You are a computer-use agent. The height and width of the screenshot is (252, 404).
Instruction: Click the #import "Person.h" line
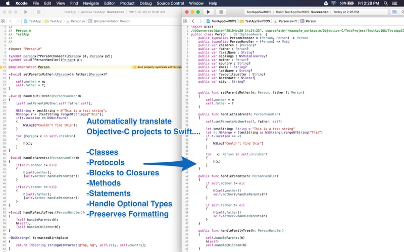click(25, 48)
